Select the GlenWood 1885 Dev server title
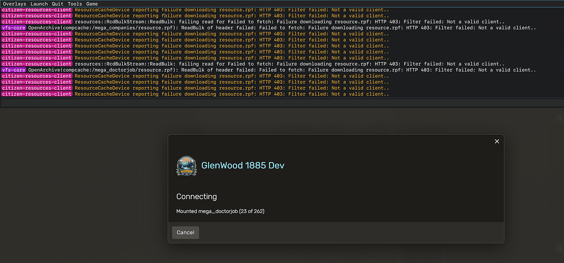The width and height of the screenshot is (564, 263). 242,166
